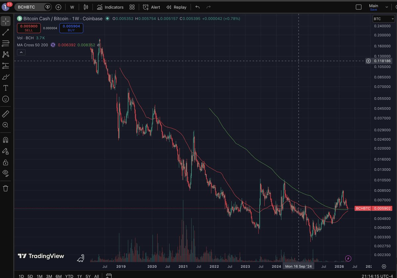Image resolution: width=397 pixels, height=278 pixels.
Task: Click the plus on price scale
Action: click(368, 61)
